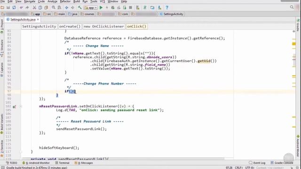This screenshot has width=301, height=169.
Task: Click the Redo arrow icon
Action: click(x=27, y=8)
